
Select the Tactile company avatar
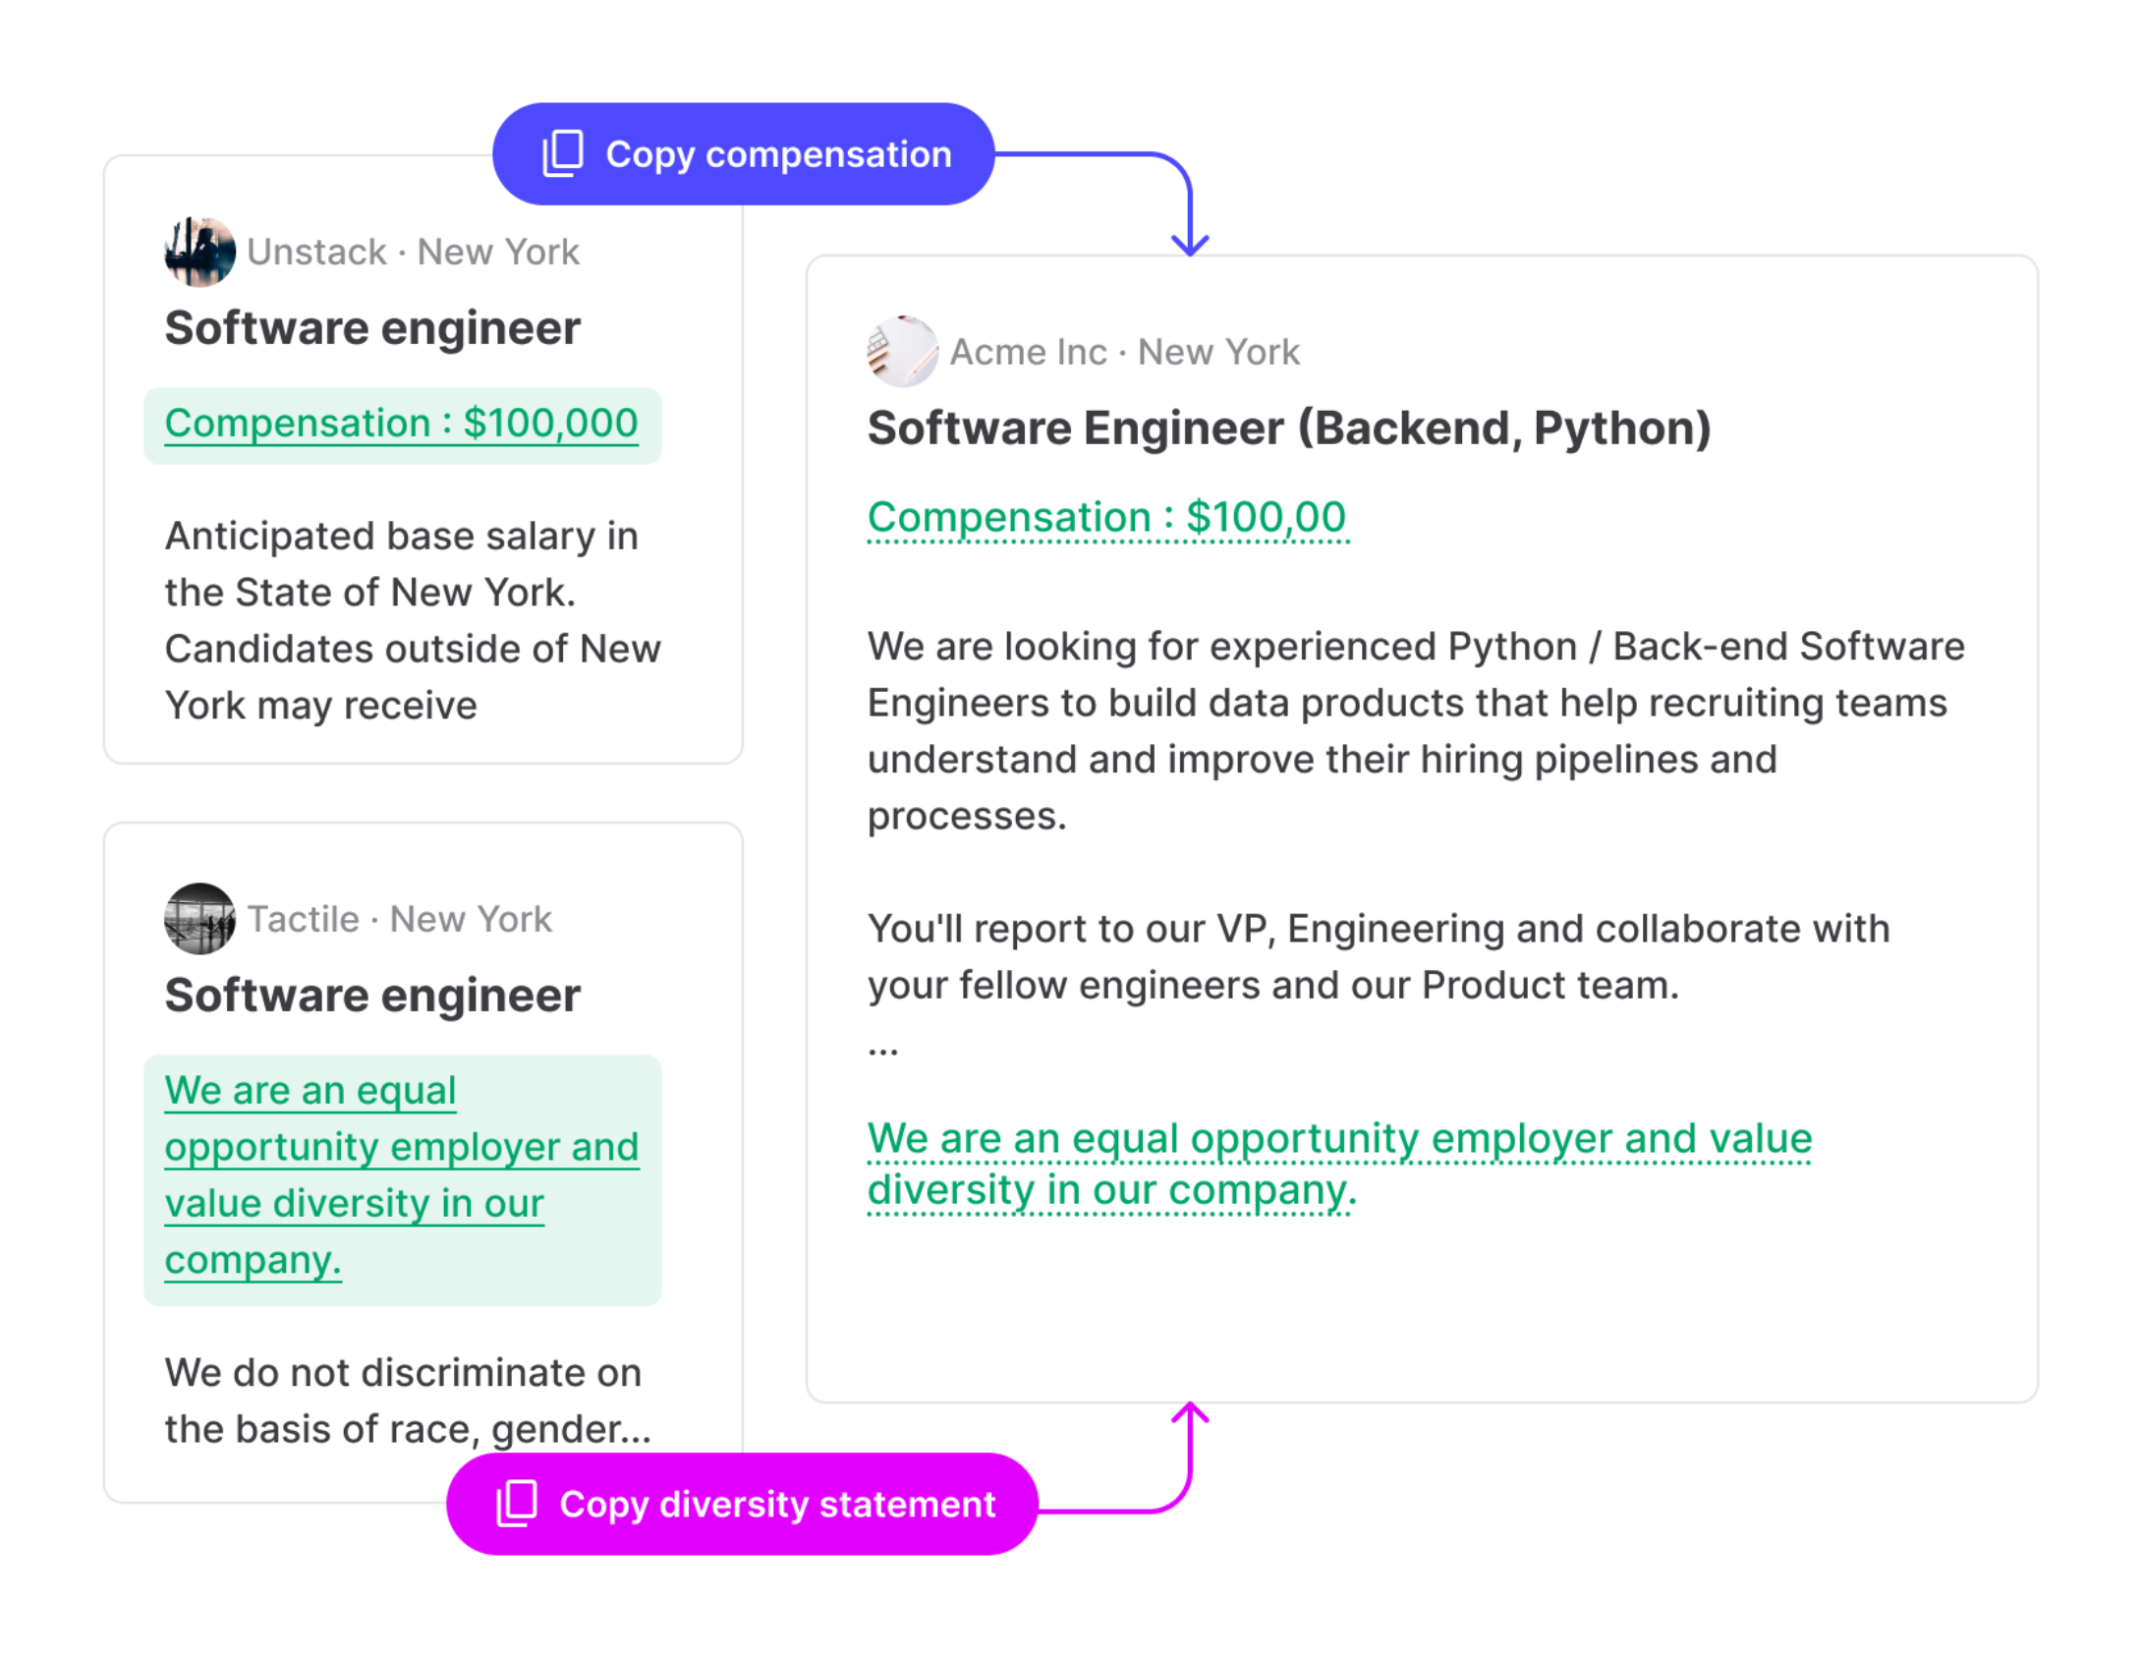coord(198,920)
